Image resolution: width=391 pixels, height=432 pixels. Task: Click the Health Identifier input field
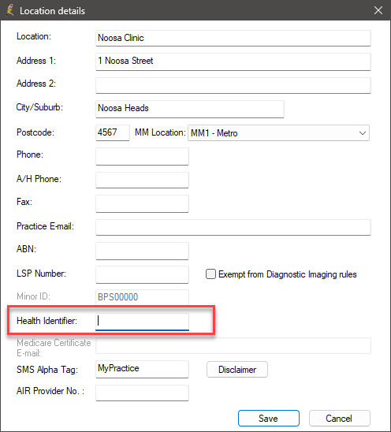tap(142, 322)
